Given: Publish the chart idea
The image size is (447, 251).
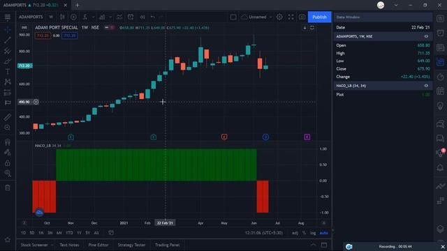Looking at the screenshot, I should 320,17.
